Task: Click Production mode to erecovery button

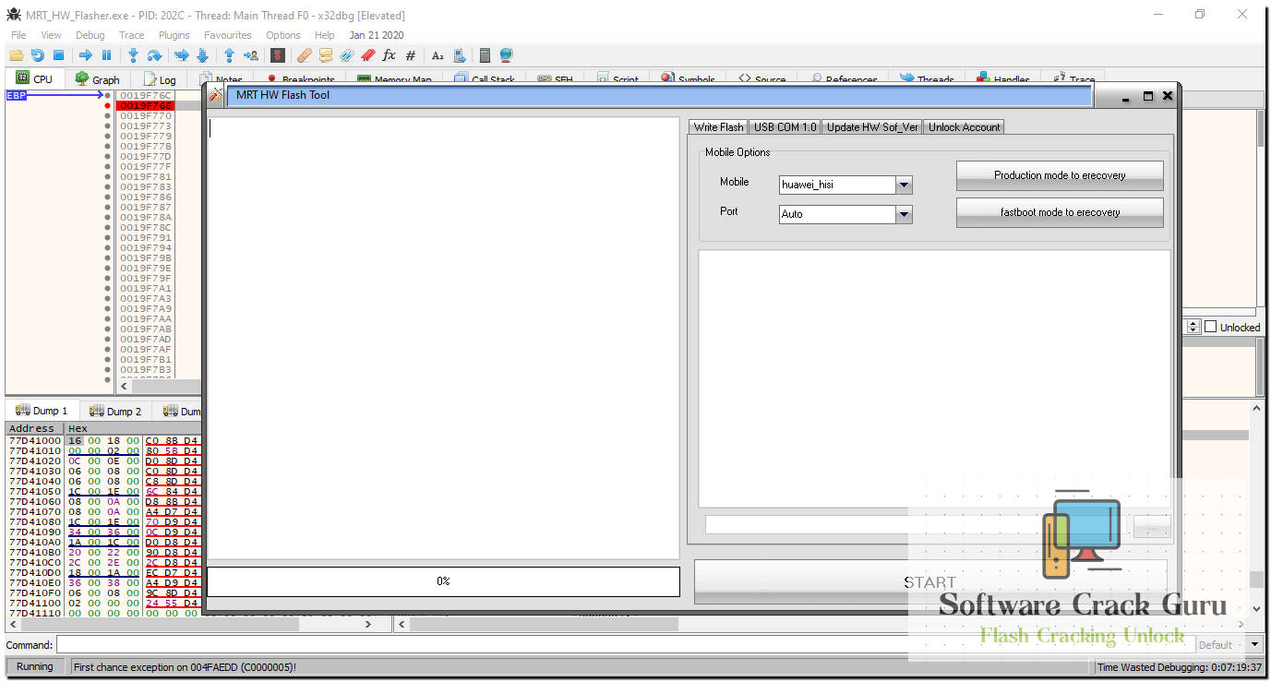Action: point(1060,175)
